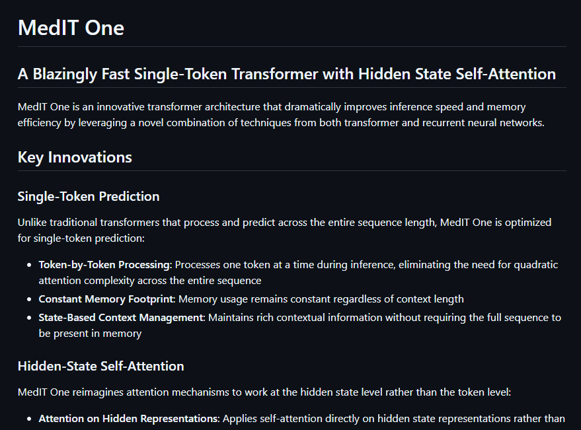Click the bold "Constant Memory Footprint" term
Screen dimensions: 581x430
click(x=106, y=299)
